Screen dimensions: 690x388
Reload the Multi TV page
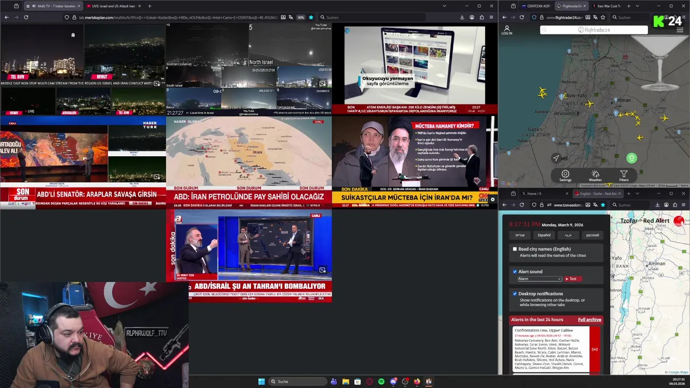tap(26, 17)
